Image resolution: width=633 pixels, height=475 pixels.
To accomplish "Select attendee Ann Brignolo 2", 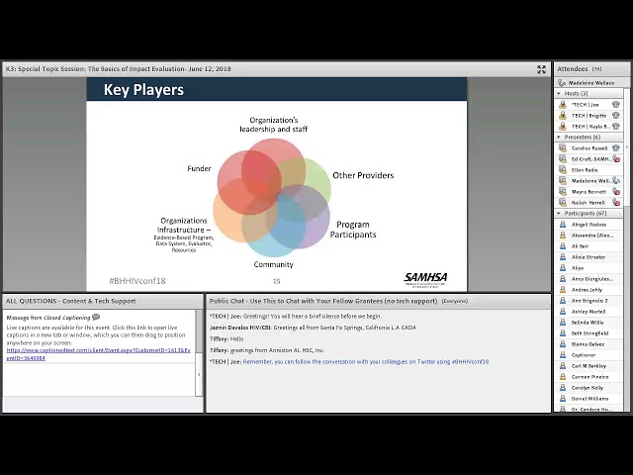I will click(x=588, y=301).
